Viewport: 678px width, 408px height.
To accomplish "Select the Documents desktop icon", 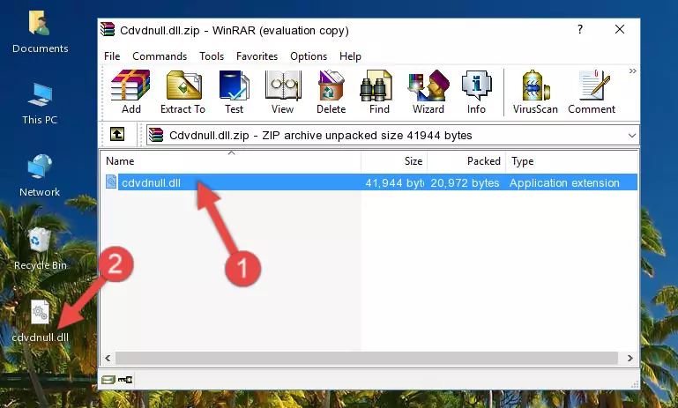I will pos(41,33).
